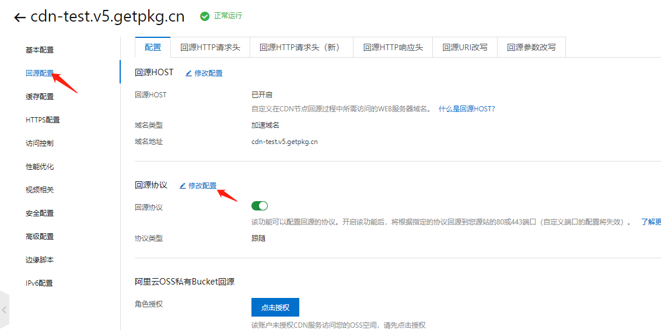Click the pencil icon next to 回源HOST
The width and height of the screenshot is (661, 330).
pyautogui.click(x=188, y=73)
